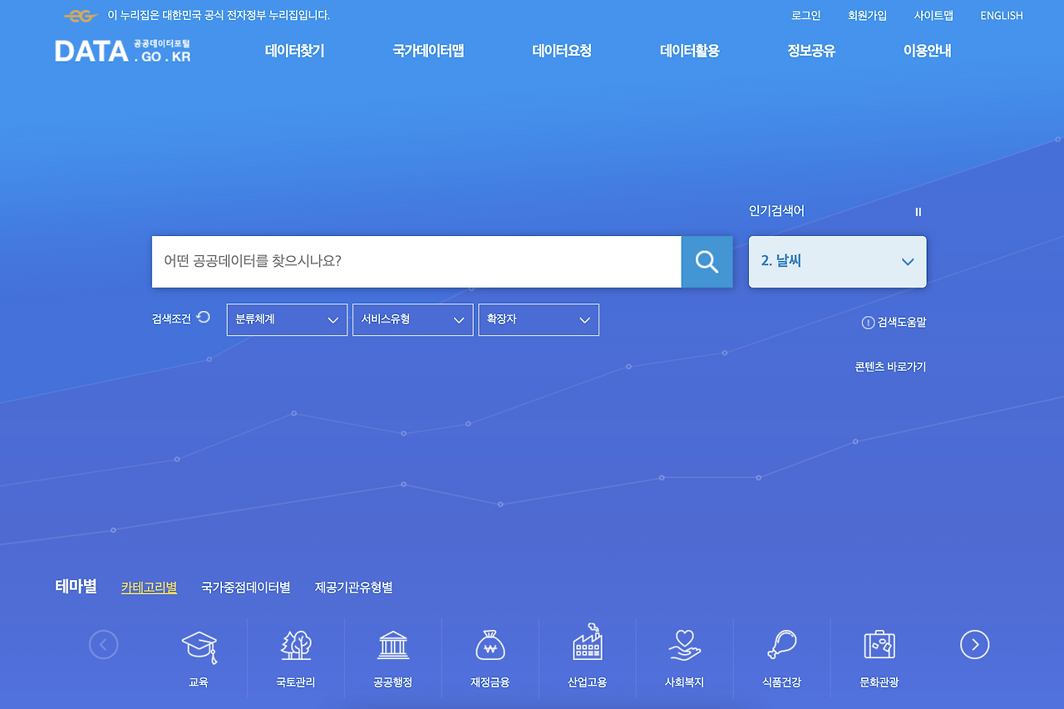Show previous categories with left arrow
The height and width of the screenshot is (709, 1064).
coord(104,644)
